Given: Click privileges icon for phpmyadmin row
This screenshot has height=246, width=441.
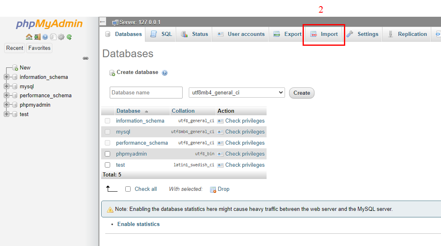Looking at the screenshot, I should pos(220,154).
